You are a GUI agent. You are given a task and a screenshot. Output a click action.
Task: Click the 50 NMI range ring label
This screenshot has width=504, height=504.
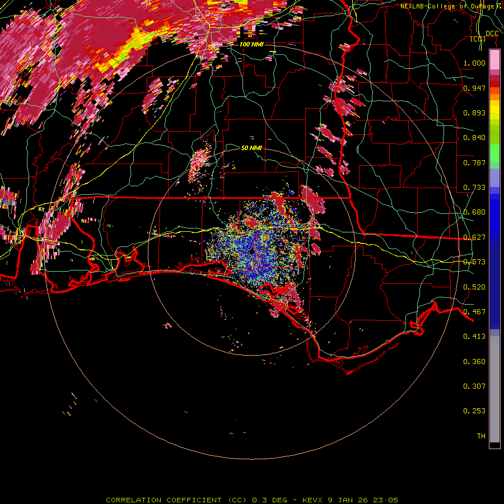[251, 148]
